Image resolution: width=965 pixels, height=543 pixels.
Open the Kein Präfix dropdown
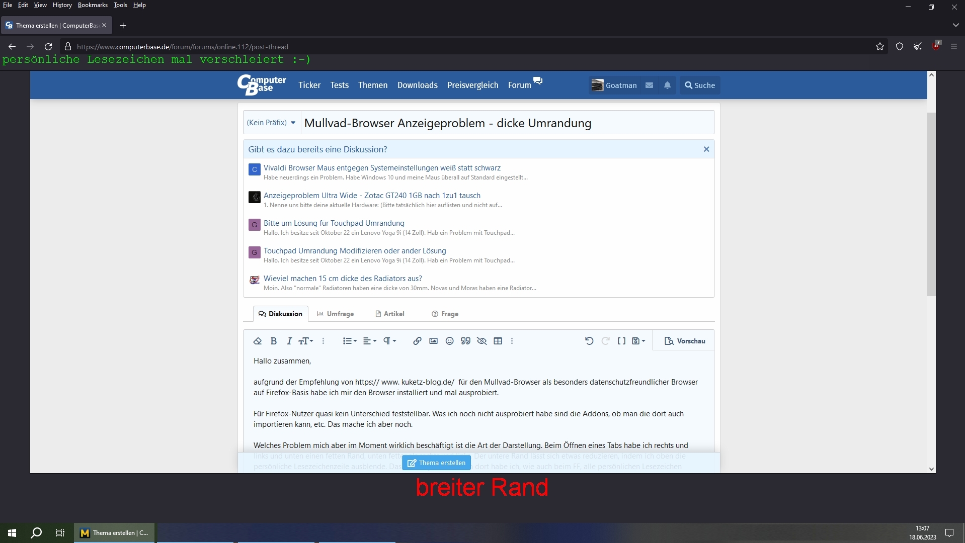click(x=272, y=123)
